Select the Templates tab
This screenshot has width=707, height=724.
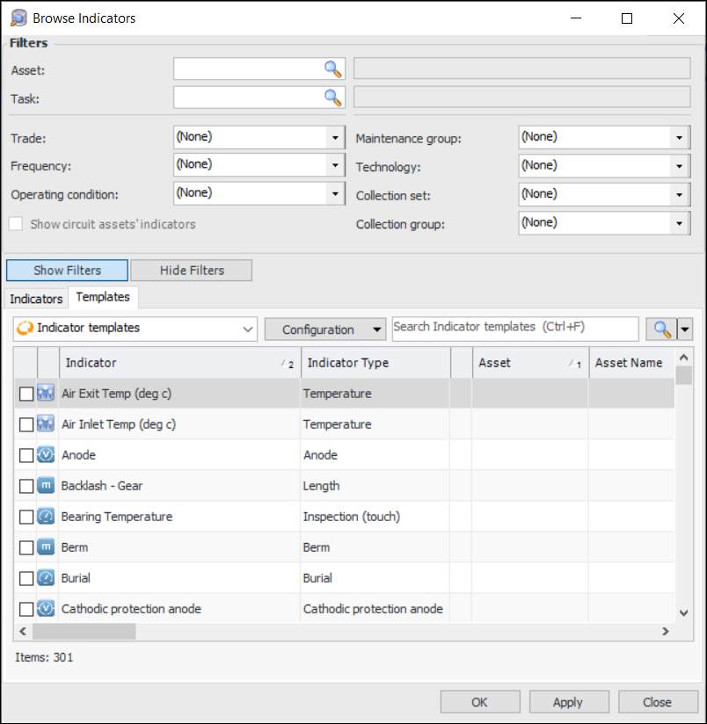pos(103,298)
